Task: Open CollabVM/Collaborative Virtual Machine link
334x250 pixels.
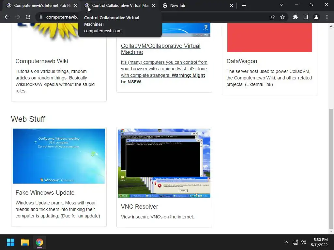Action: [x=160, y=49]
